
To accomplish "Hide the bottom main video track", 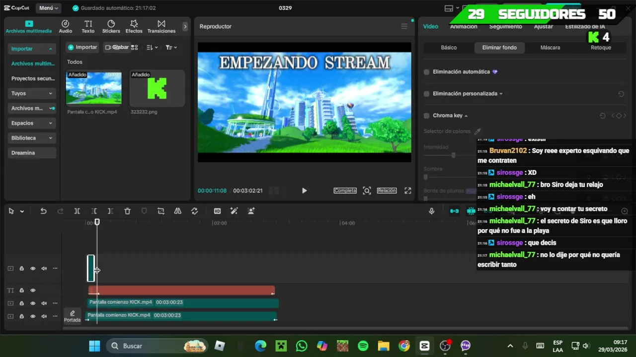I will coord(33,316).
